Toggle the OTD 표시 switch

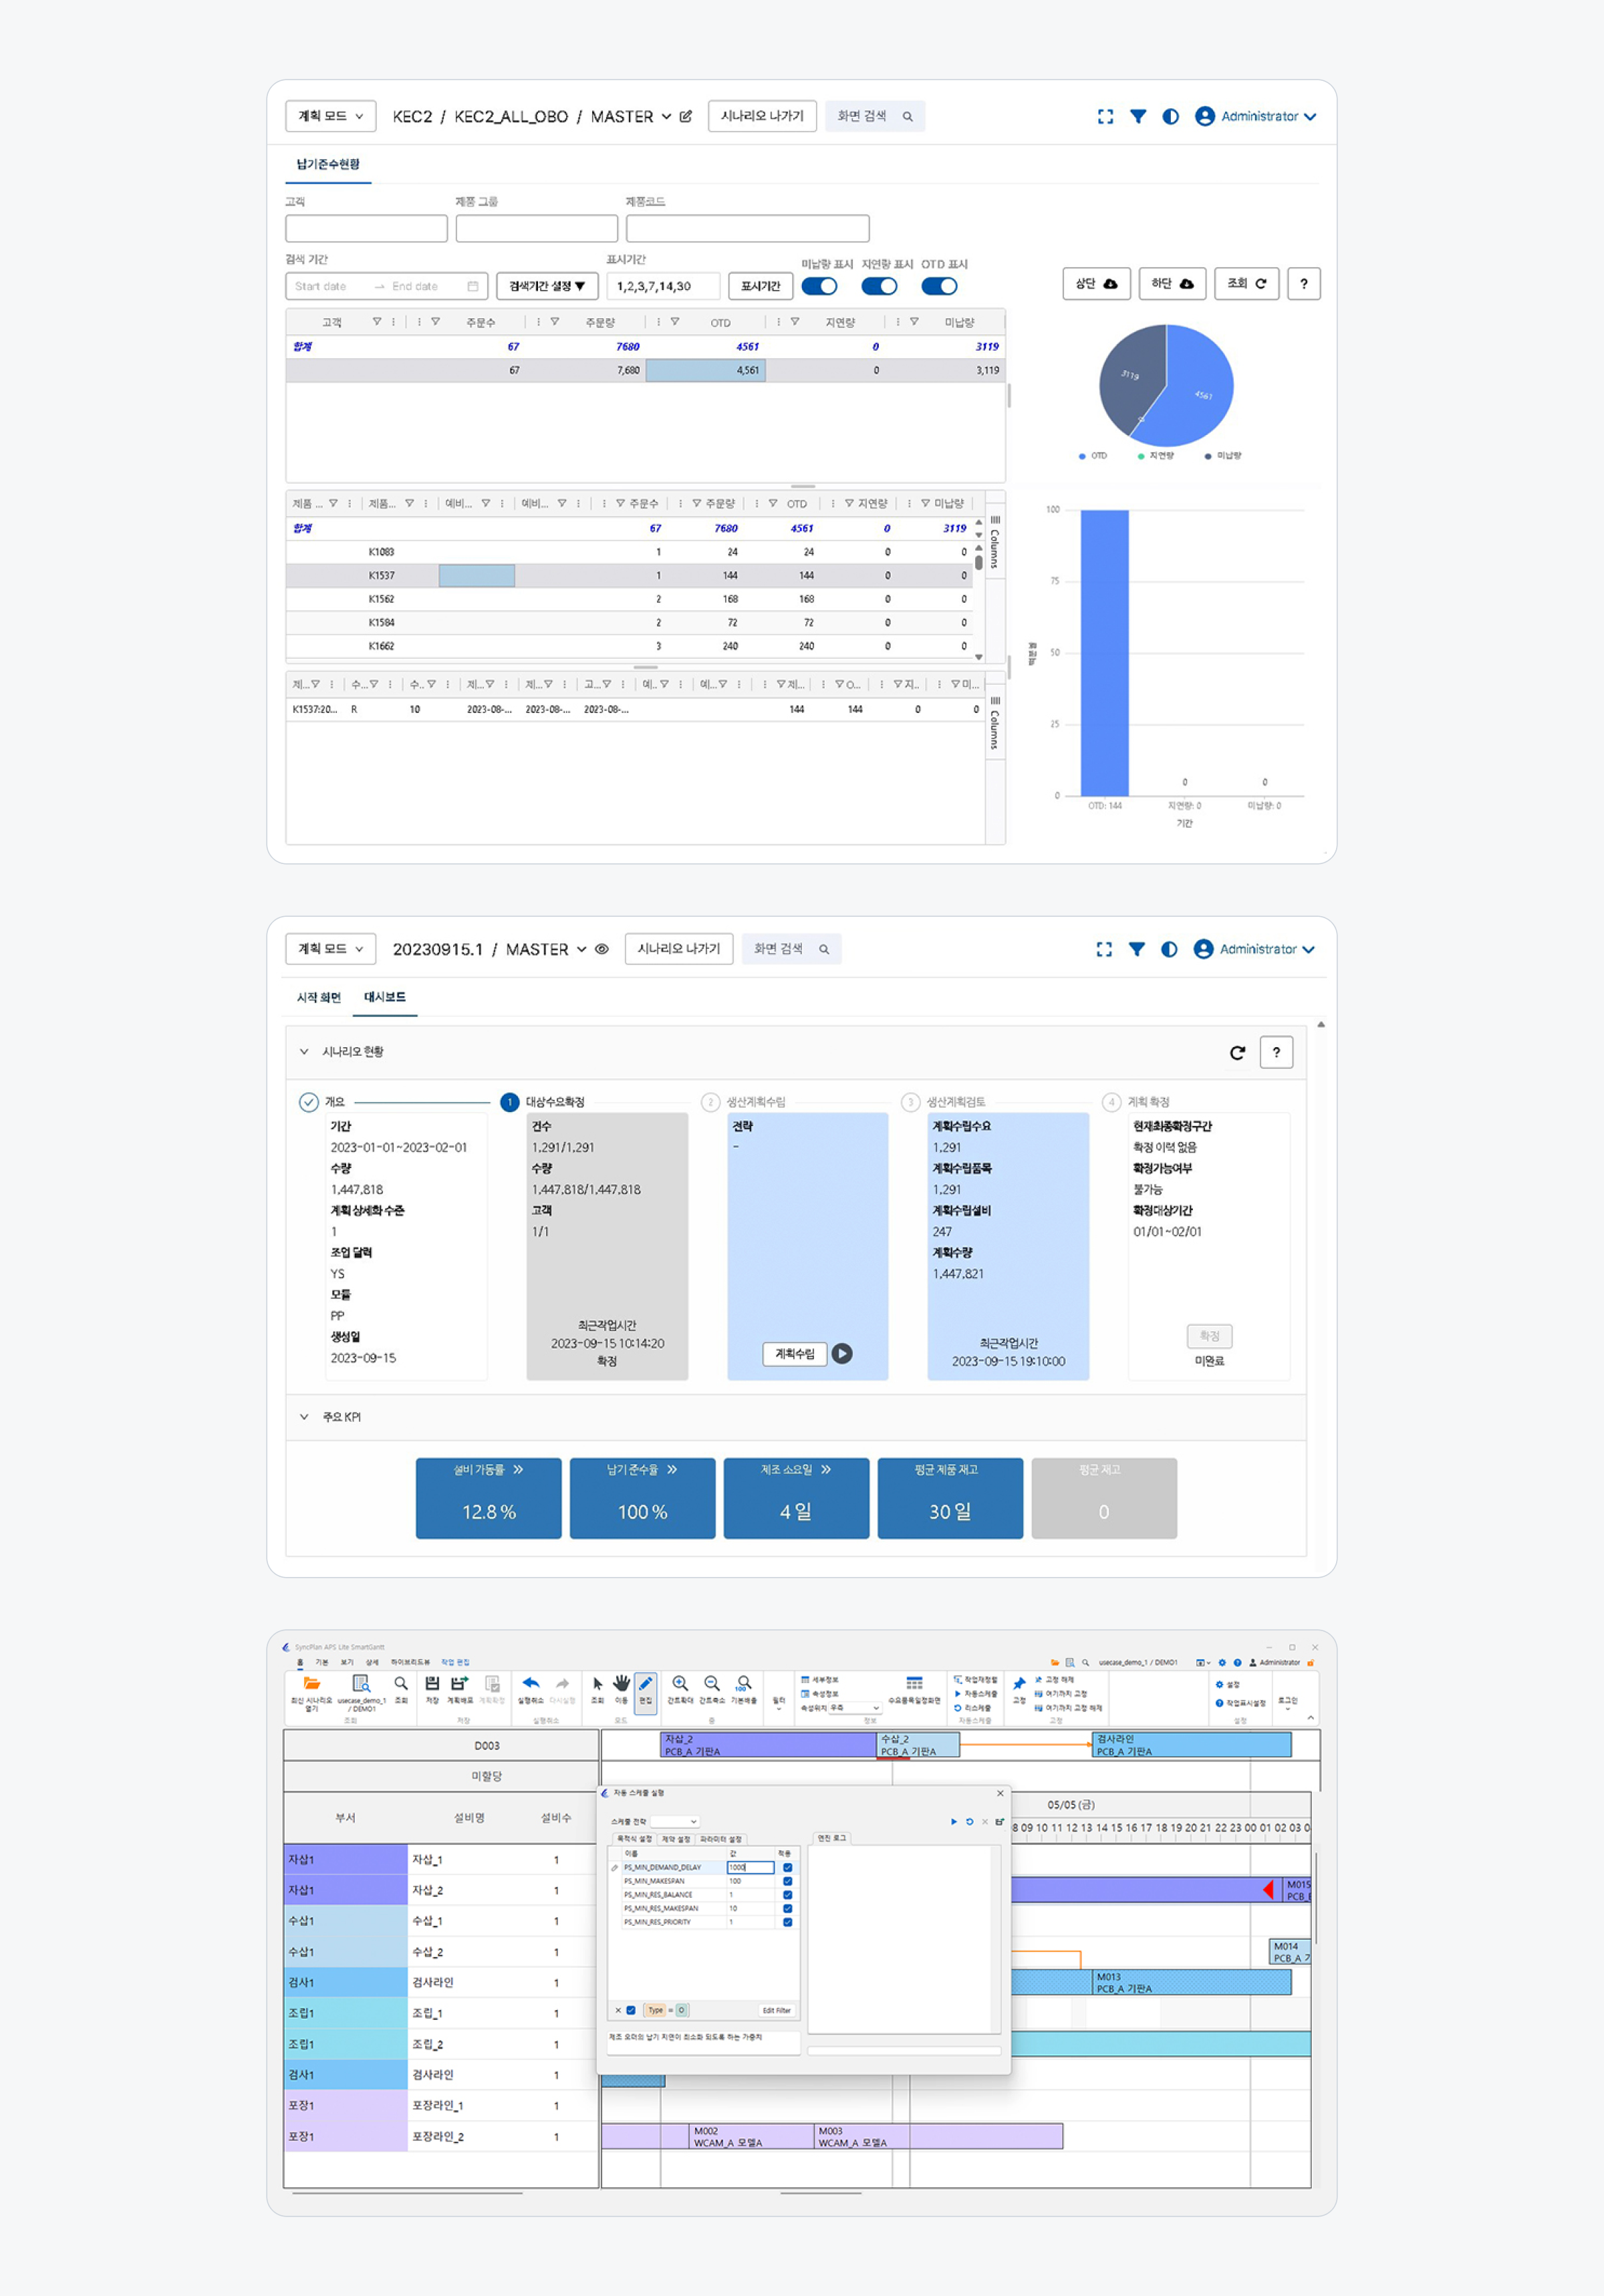pyautogui.click(x=939, y=286)
